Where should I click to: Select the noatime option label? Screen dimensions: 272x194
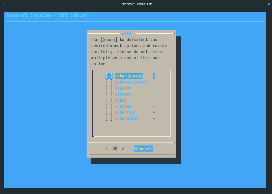pos(123,106)
